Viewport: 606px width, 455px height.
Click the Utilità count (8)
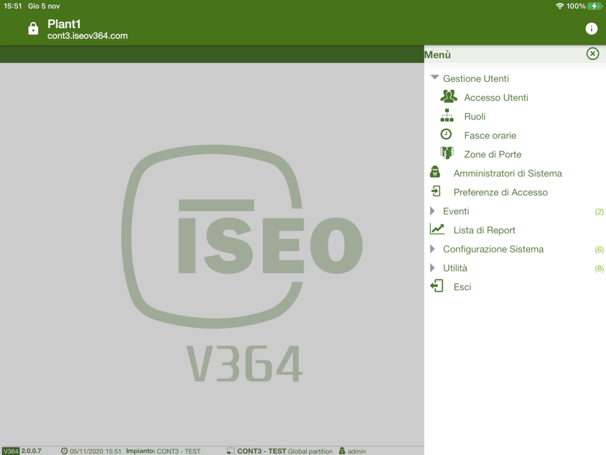coord(599,269)
